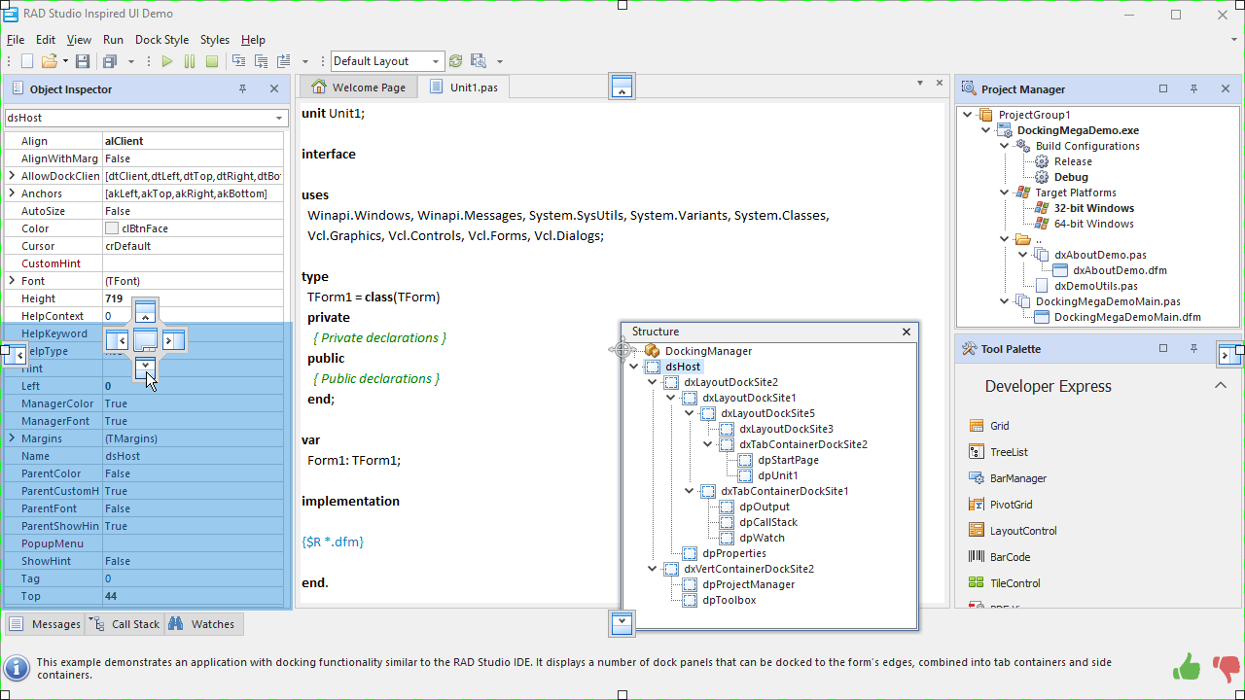Select dpProjectManager in Structure tree

coord(748,584)
